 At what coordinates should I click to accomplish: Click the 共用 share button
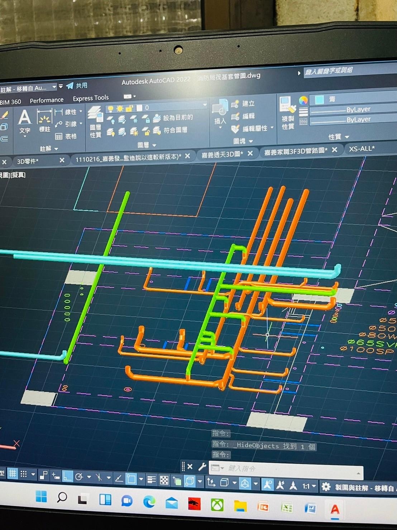(x=77, y=86)
